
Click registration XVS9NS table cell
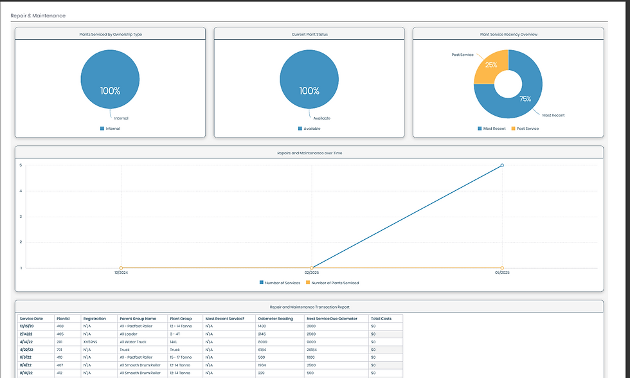[91, 342]
